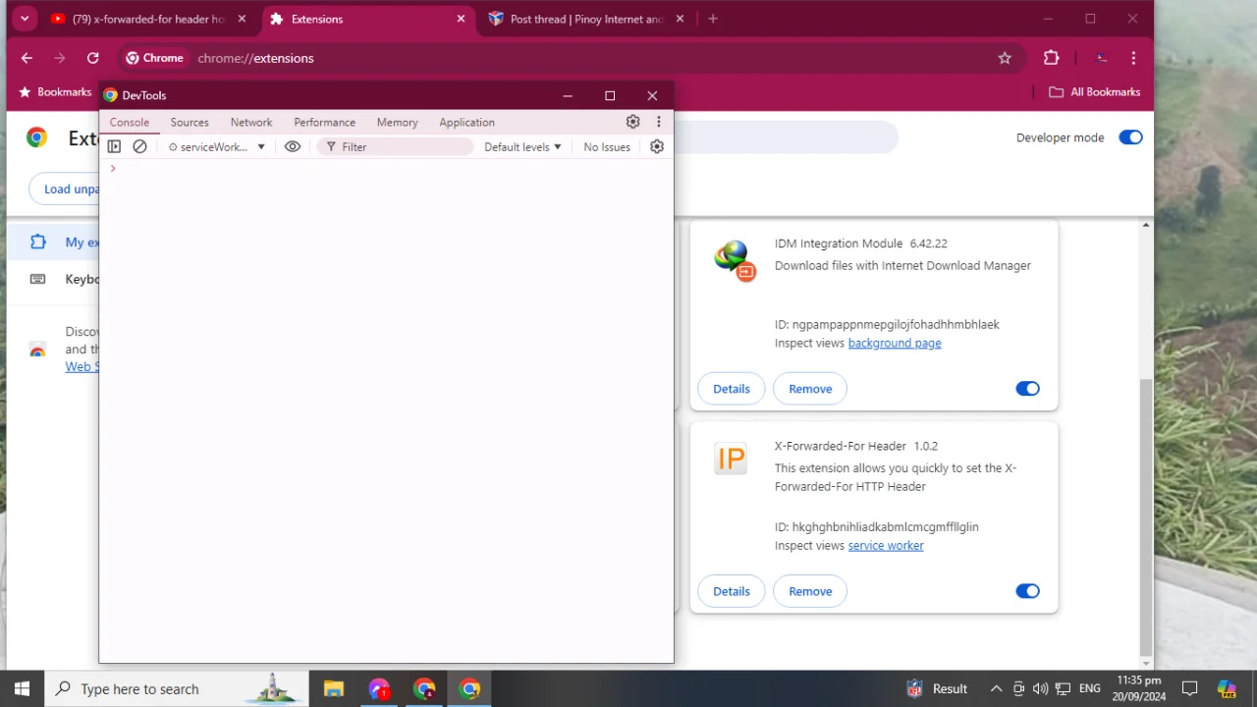The width and height of the screenshot is (1257, 707).
Task: Disable Developer mode toggle
Action: [1130, 137]
